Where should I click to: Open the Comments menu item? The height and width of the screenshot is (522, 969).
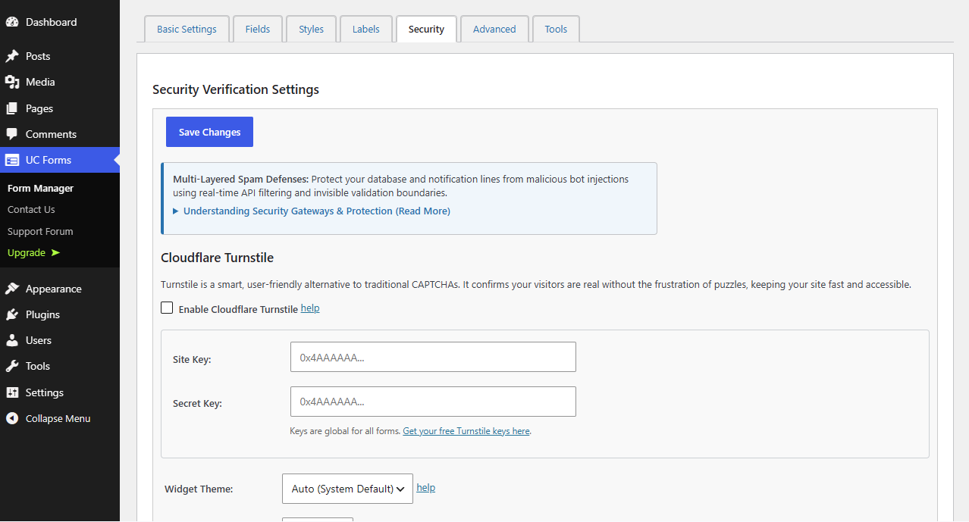(x=60, y=134)
